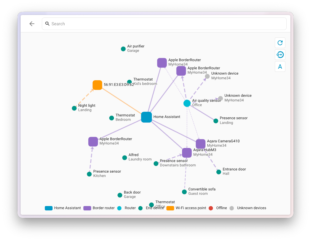
Task: Select the Aqara HubM3 node
Action: pyautogui.click(x=187, y=153)
